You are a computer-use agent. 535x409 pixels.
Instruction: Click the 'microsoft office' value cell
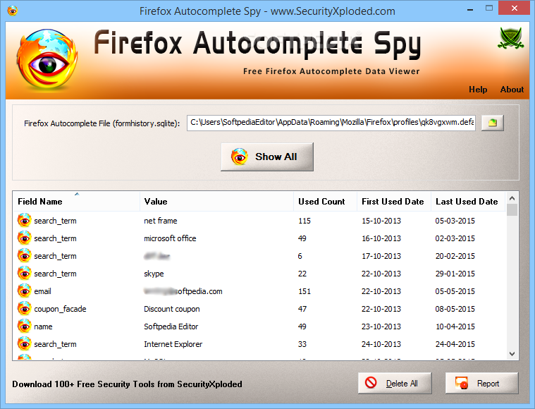tap(170, 238)
